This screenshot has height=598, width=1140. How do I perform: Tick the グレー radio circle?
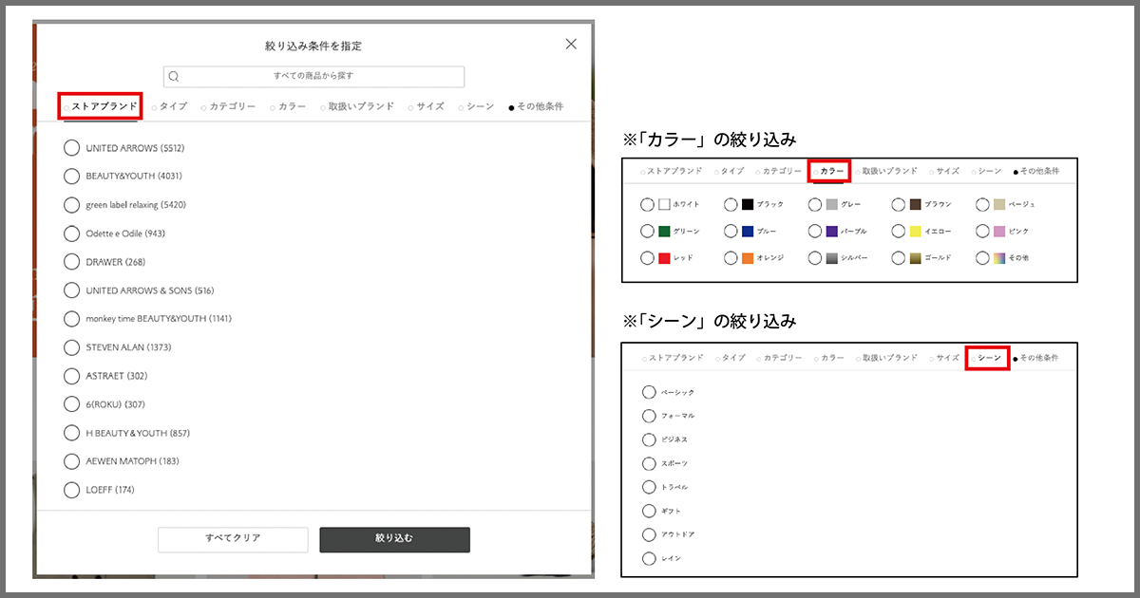click(x=815, y=204)
